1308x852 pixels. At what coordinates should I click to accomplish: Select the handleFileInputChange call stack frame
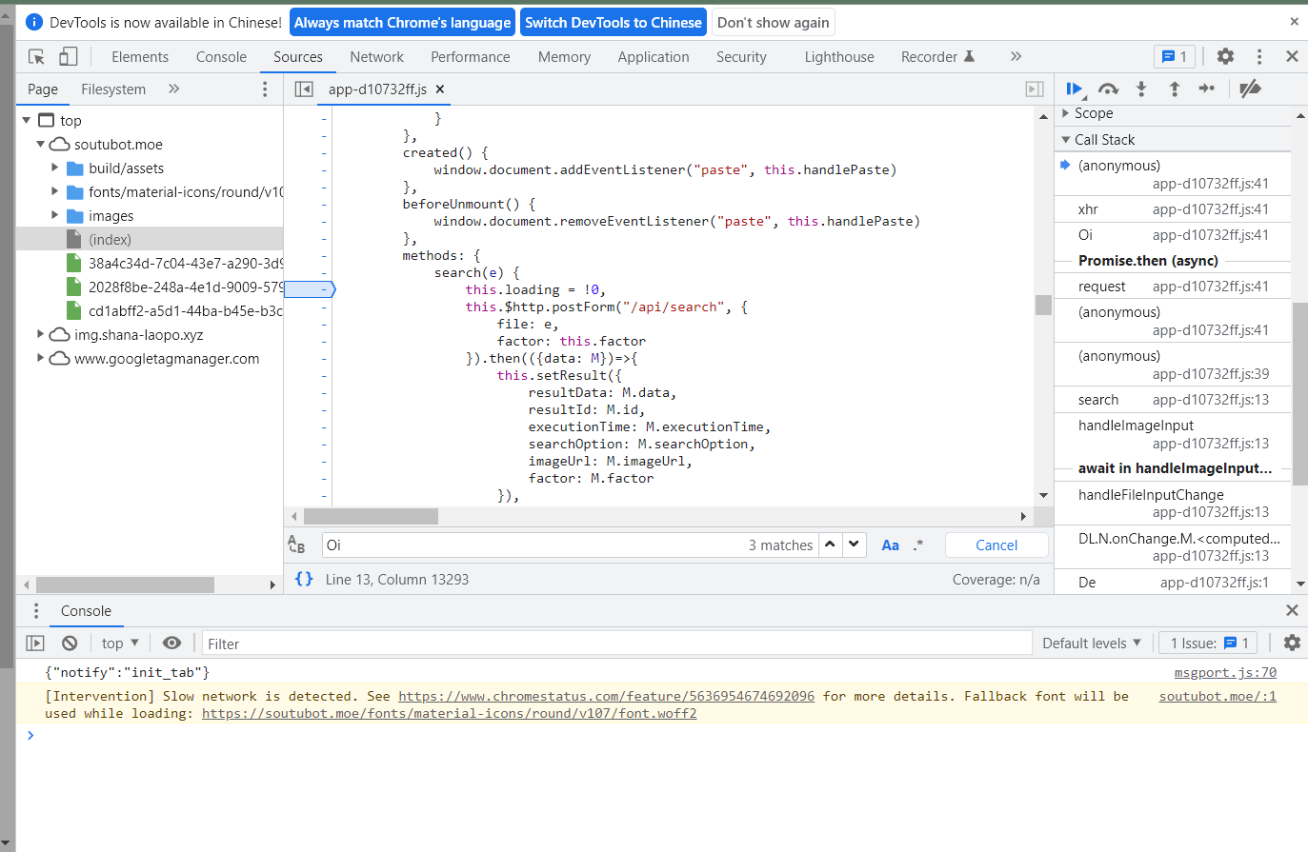(x=1173, y=503)
